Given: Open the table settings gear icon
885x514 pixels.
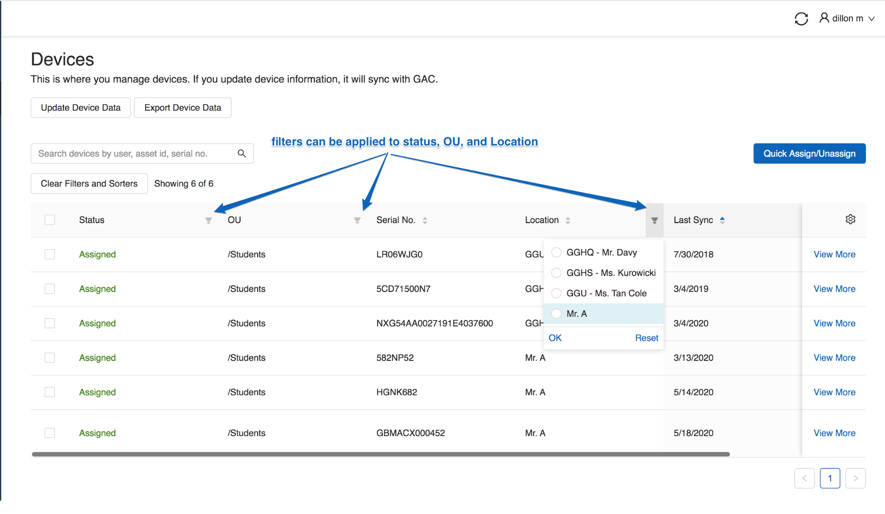Looking at the screenshot, I should [850, 219].
